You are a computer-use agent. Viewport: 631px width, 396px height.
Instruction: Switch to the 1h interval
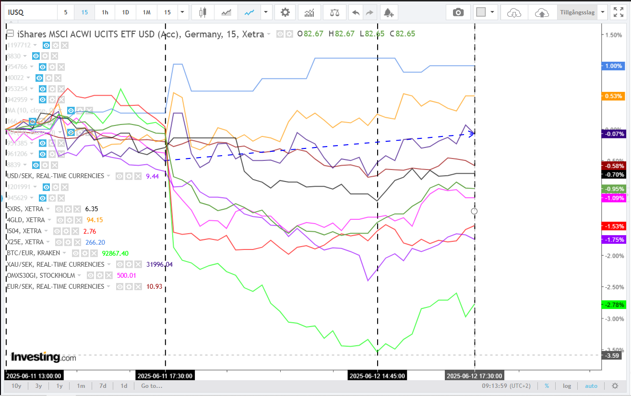105,12
